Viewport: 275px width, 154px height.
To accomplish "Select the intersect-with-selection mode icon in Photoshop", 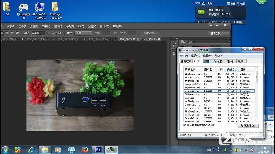I will point(17,33).
